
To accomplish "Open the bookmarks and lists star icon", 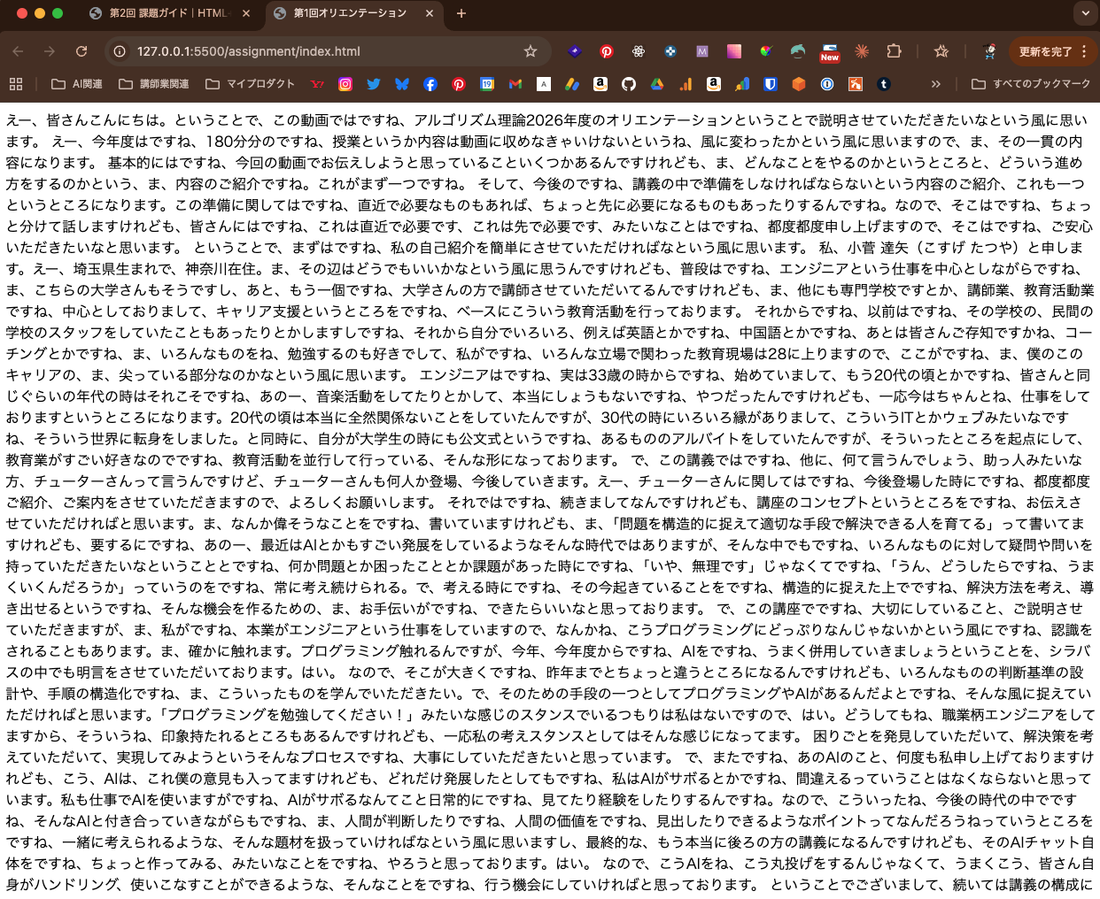I will [x=941, y=51].
